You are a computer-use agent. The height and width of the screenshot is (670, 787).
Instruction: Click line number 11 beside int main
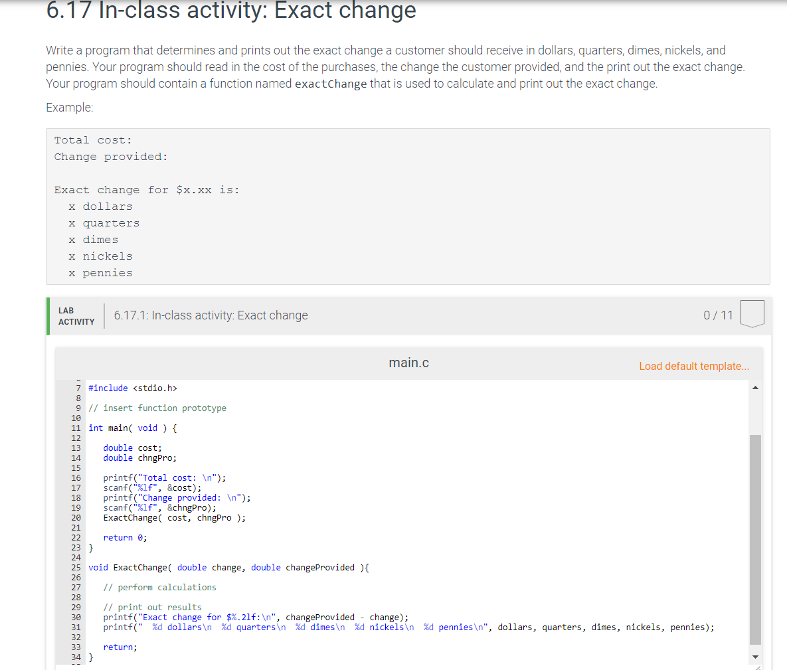(x=76, y=428)
